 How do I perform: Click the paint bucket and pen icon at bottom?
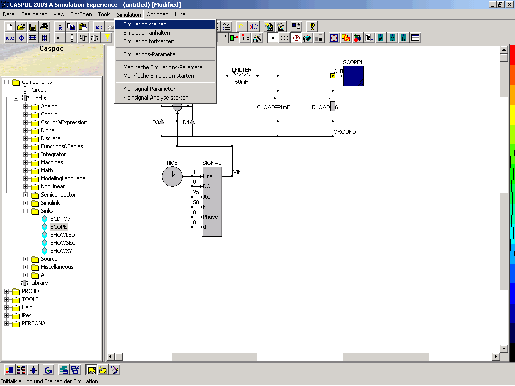click(114, 370)
